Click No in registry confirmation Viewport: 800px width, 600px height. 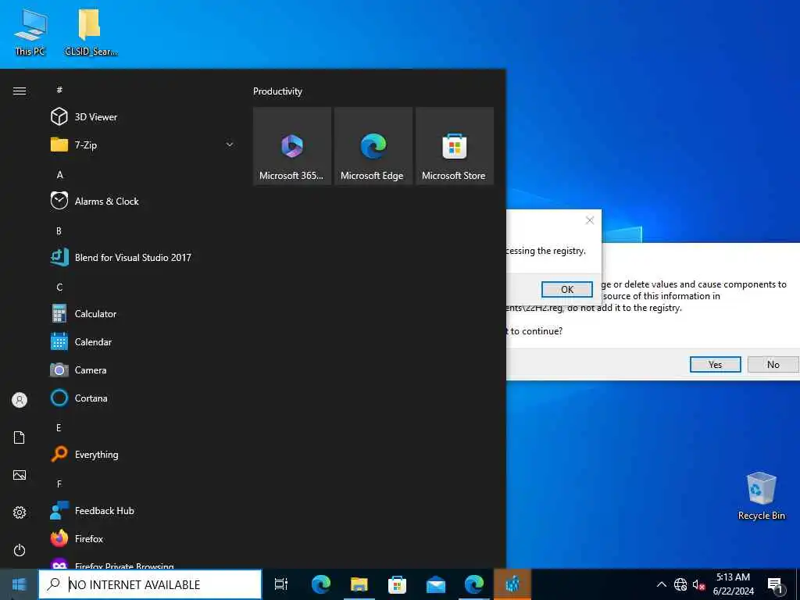point(773,364)
